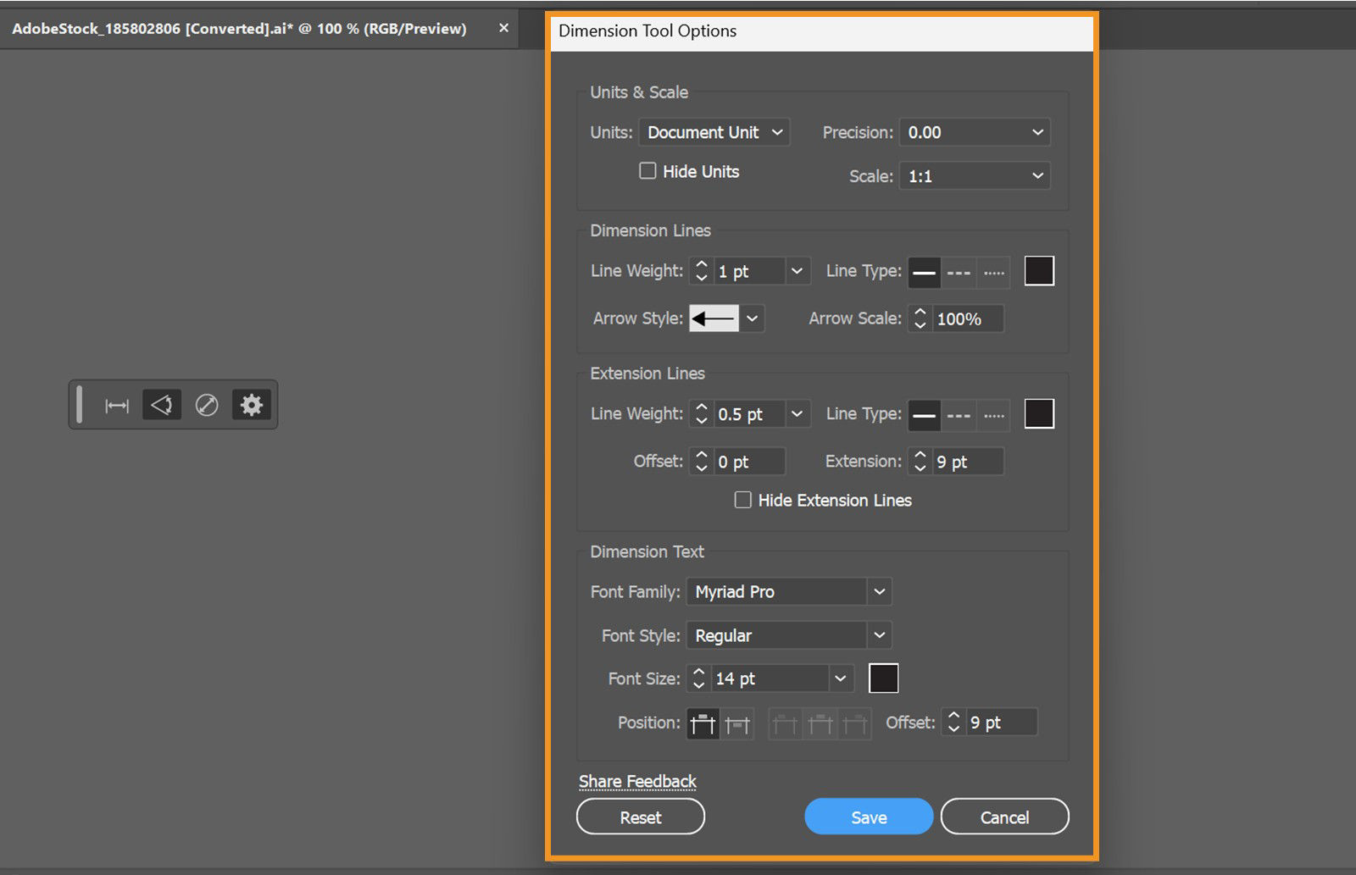The width and height of the screenshot is (1356, 875).
Task: Select the radial dimension tool
Action: click(207, 404)
